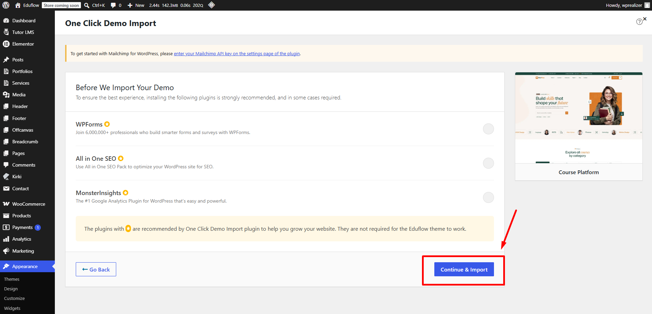Click the Media sidebar icon
The width and height of the screenshot is (652, 314).
click(6, 95)
